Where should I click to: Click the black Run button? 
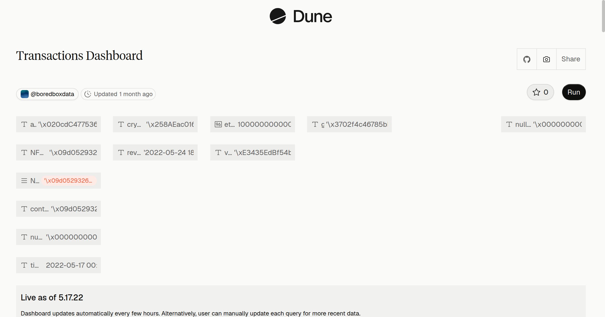pos(574,92)
